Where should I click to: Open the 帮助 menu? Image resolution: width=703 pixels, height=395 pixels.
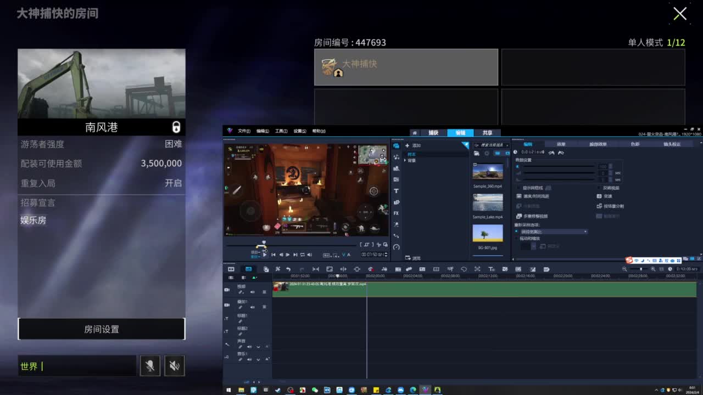pyautogui.click(x=319, y=131)
